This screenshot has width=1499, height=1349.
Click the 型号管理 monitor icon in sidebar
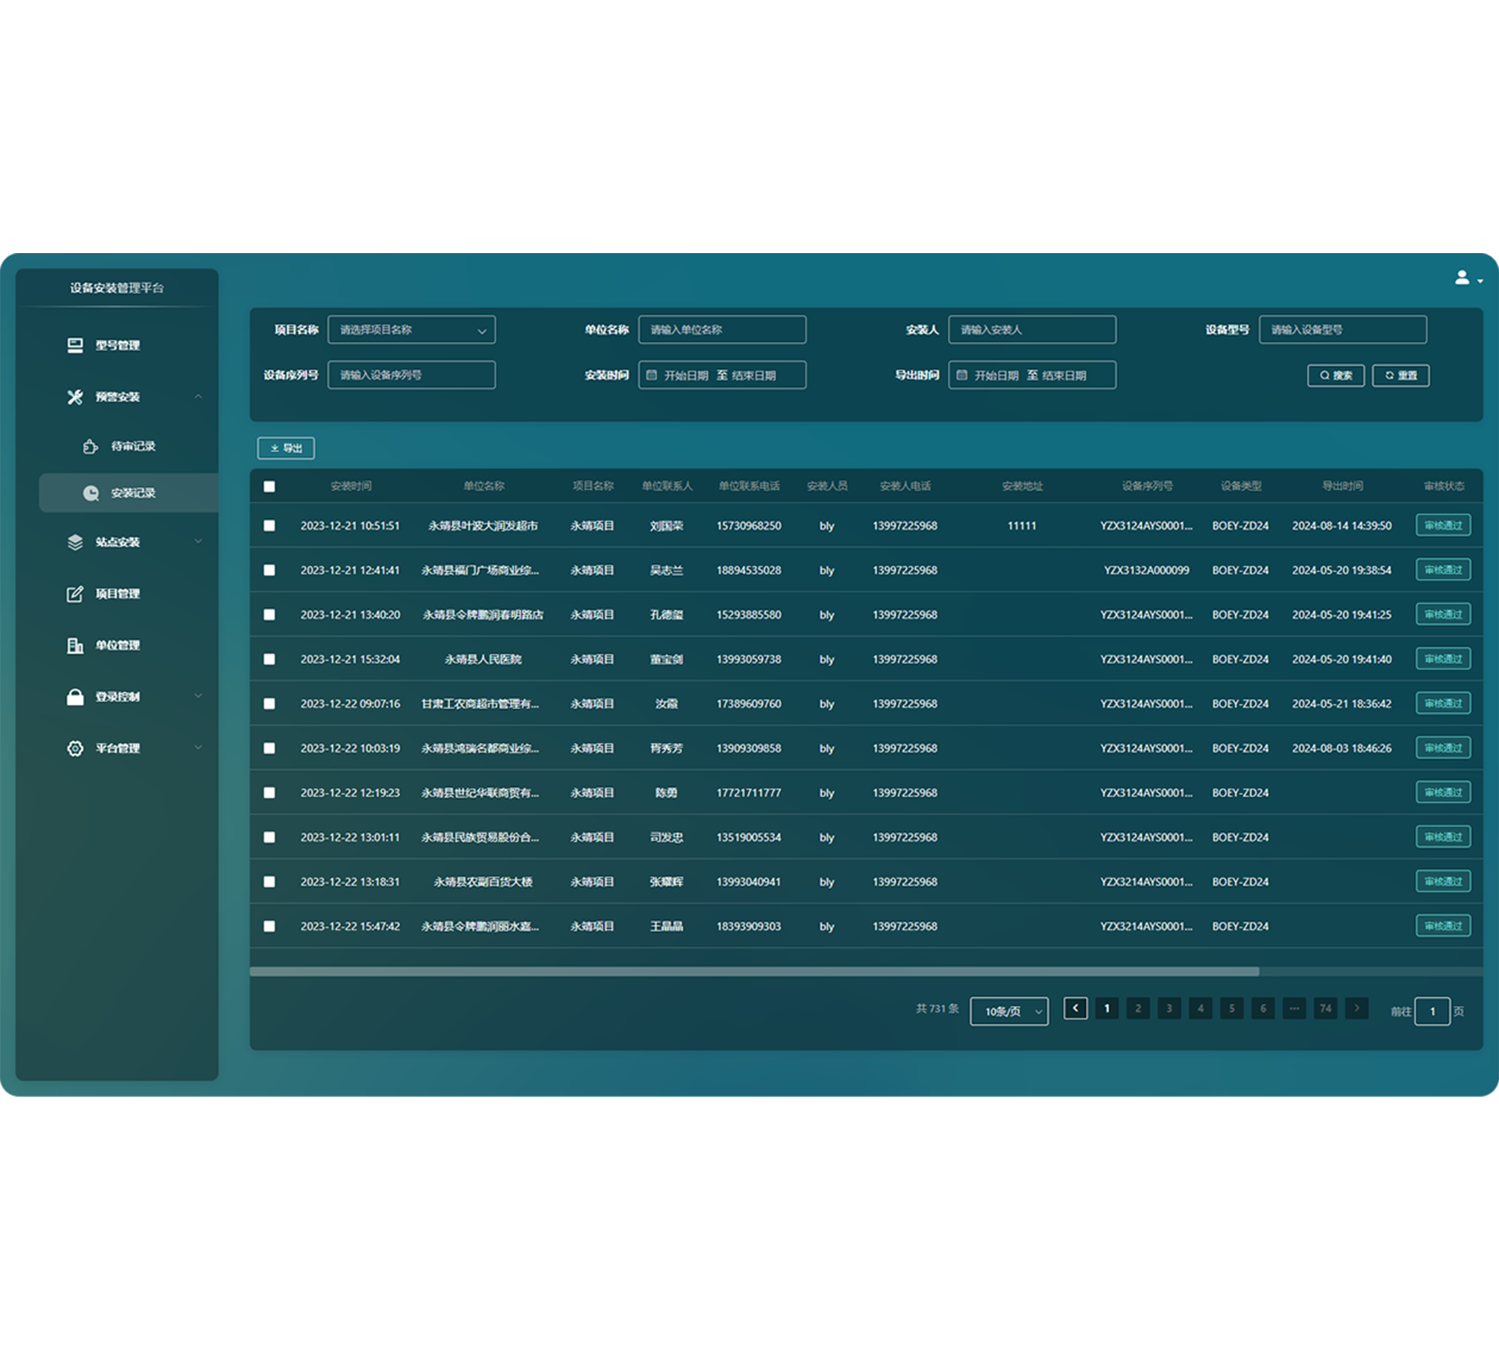pos(75,345)
